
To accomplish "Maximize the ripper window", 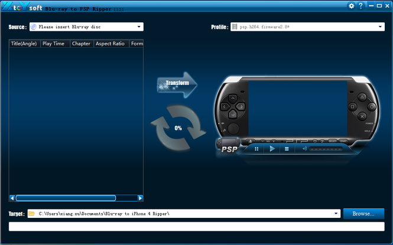I will pyautogui.click(x=379, y=6).
